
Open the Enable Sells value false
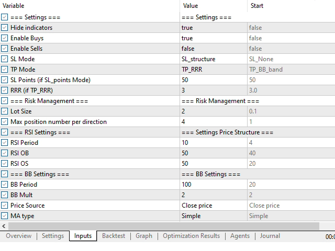(x=214, y=49)
